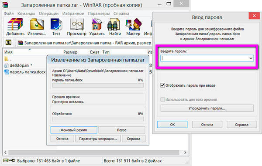262x166 pixels.
Task: Open the Операции menu
Action: tap(48, 14)
